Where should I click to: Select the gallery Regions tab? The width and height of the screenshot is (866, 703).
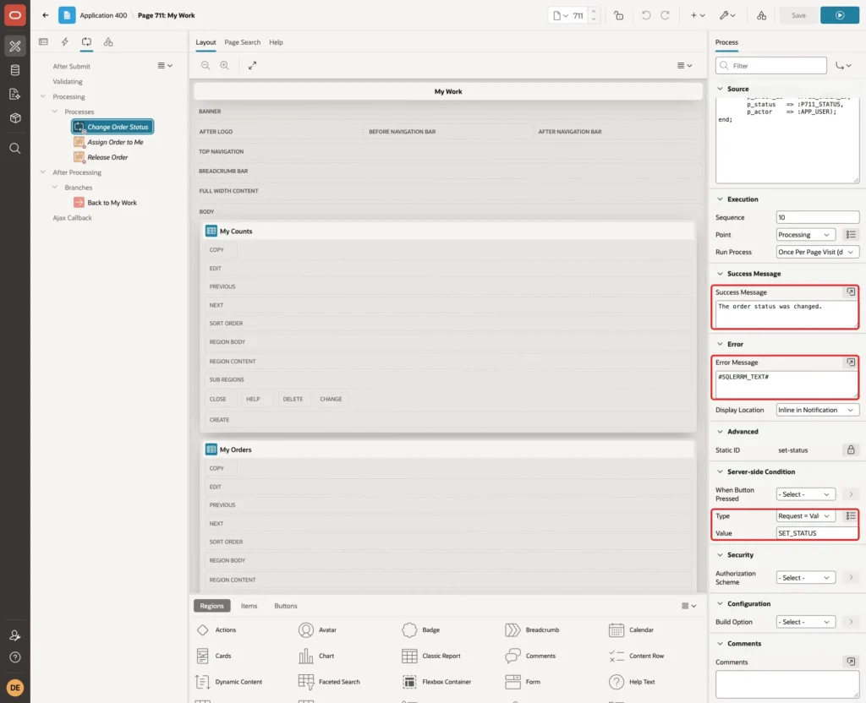tap(212, 606)
